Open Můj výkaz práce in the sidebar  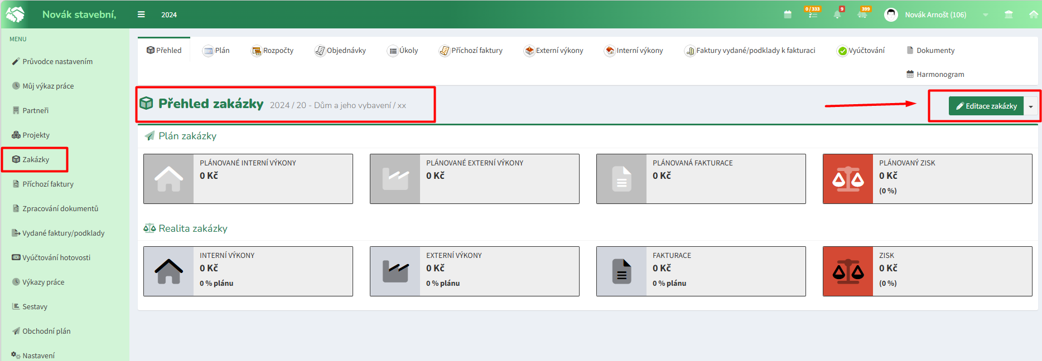coord(43,86)
